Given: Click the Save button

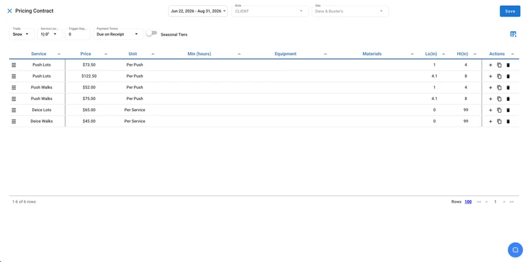Looking at the screenshot, I should [510, 11].
